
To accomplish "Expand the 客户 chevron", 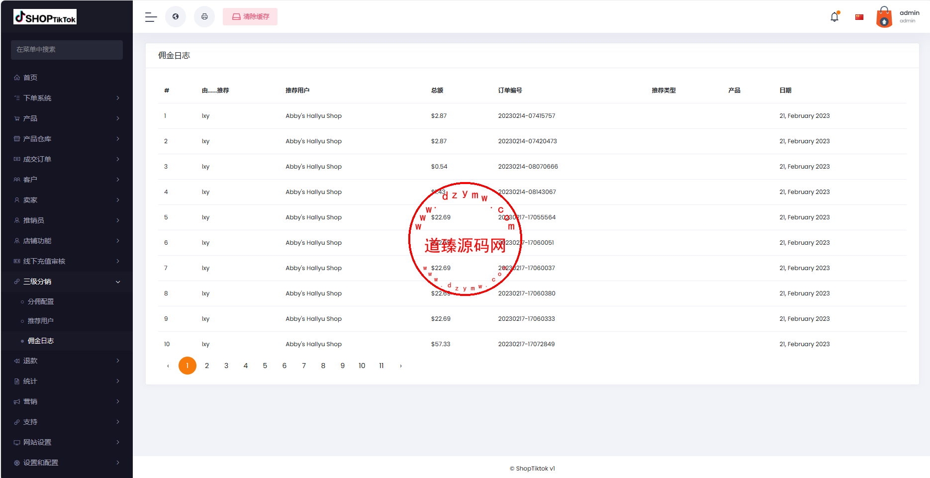I will coord(118,180).
